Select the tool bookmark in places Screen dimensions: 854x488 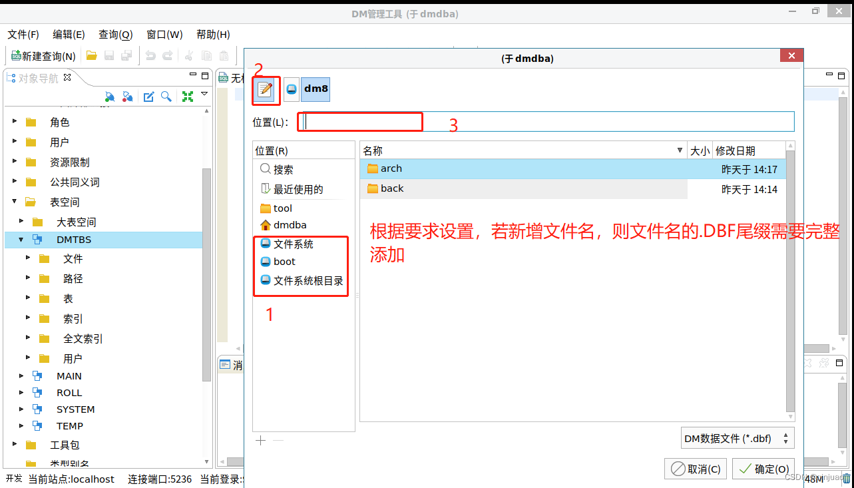click(304, 208)
